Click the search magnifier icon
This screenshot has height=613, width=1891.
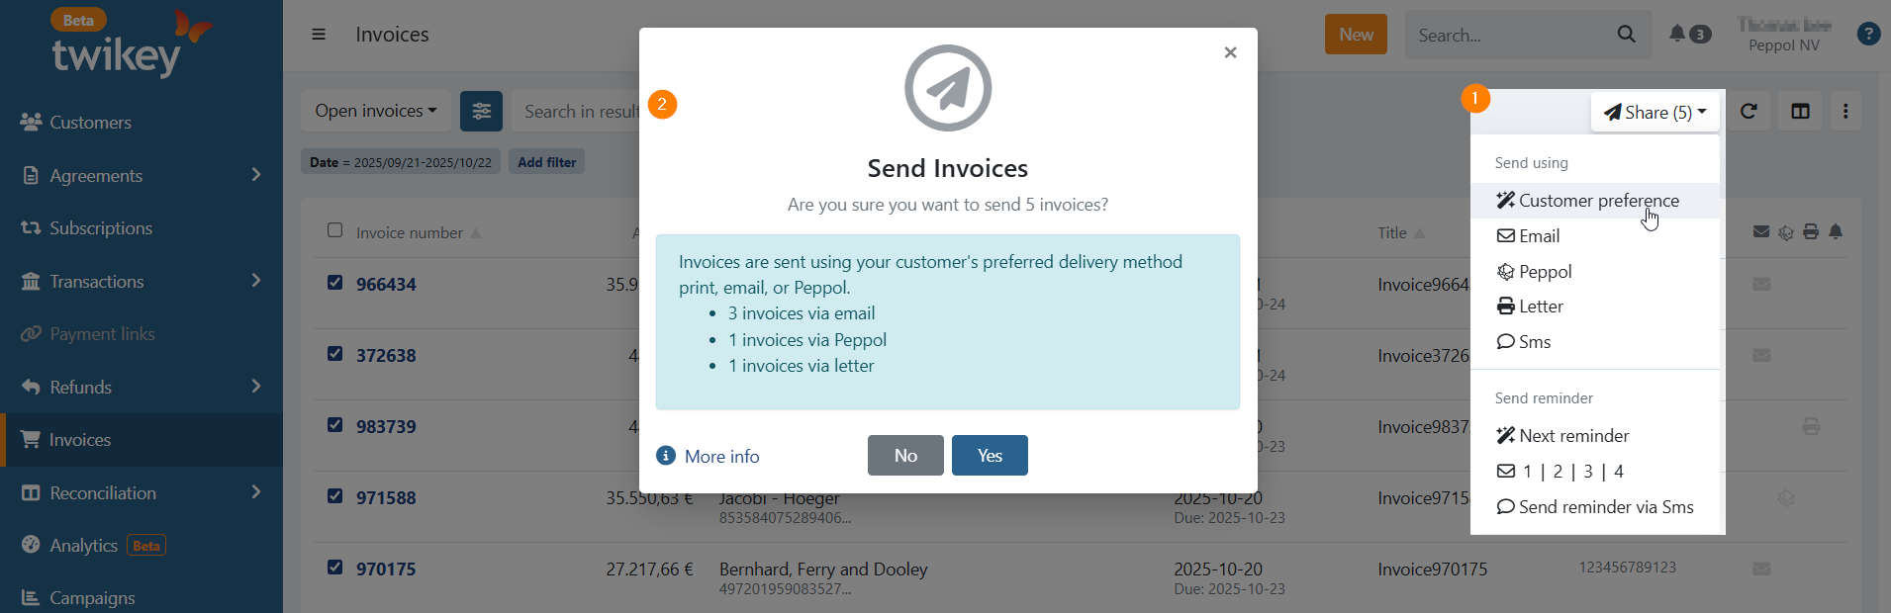tap(1626, 35)
